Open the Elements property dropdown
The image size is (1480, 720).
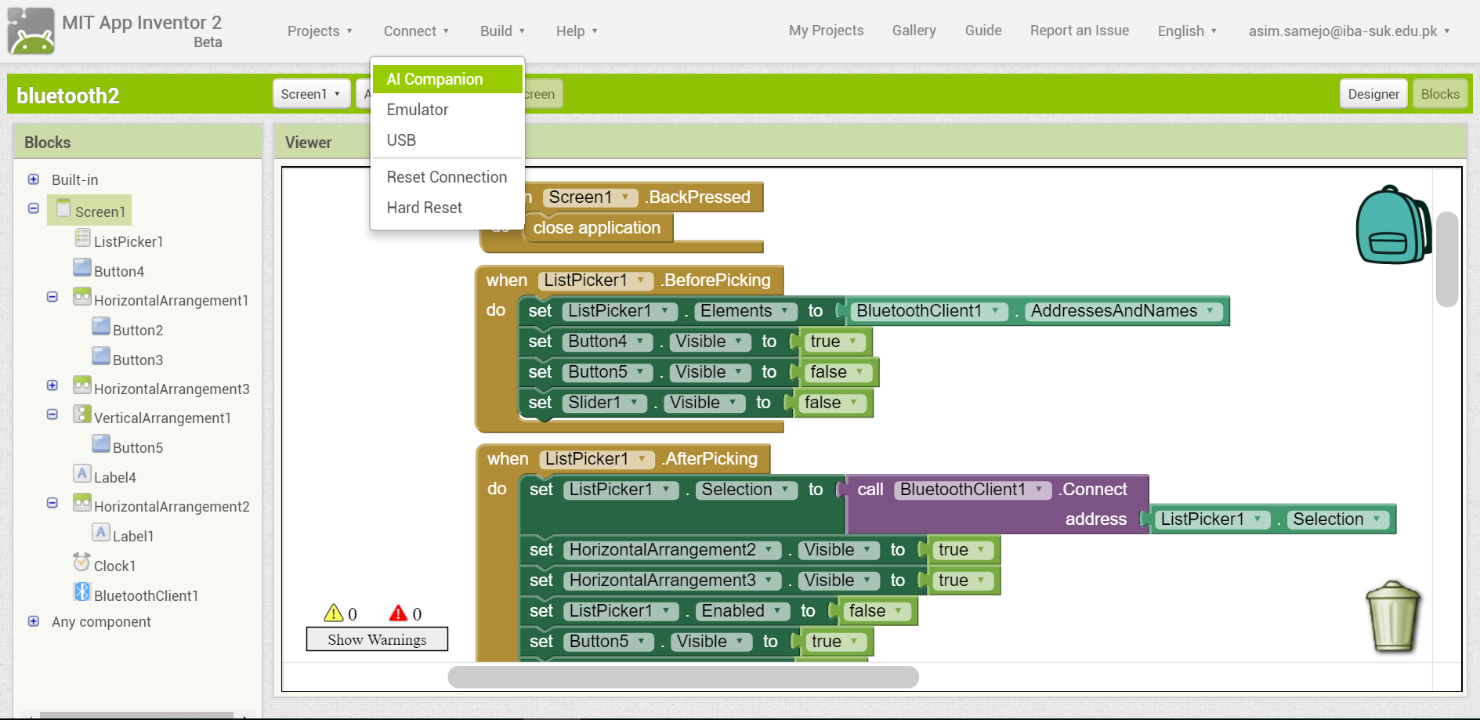click(x=745, y=311)
